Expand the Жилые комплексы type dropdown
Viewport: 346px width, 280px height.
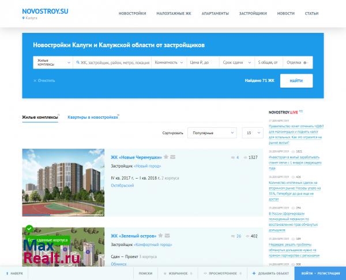tap(53, 62)
